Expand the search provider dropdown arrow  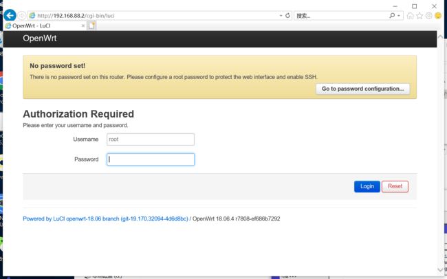click(x=399, y=16)
